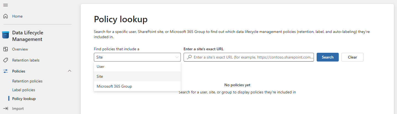Focus the site's exact URL input field
Viewport: 397px width, 114px height.
tap(253, 57)
